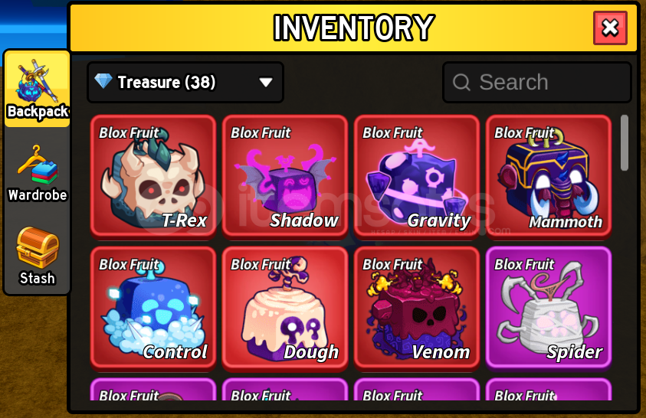Close the Inventory window with red X

click(x=610, y=28)
